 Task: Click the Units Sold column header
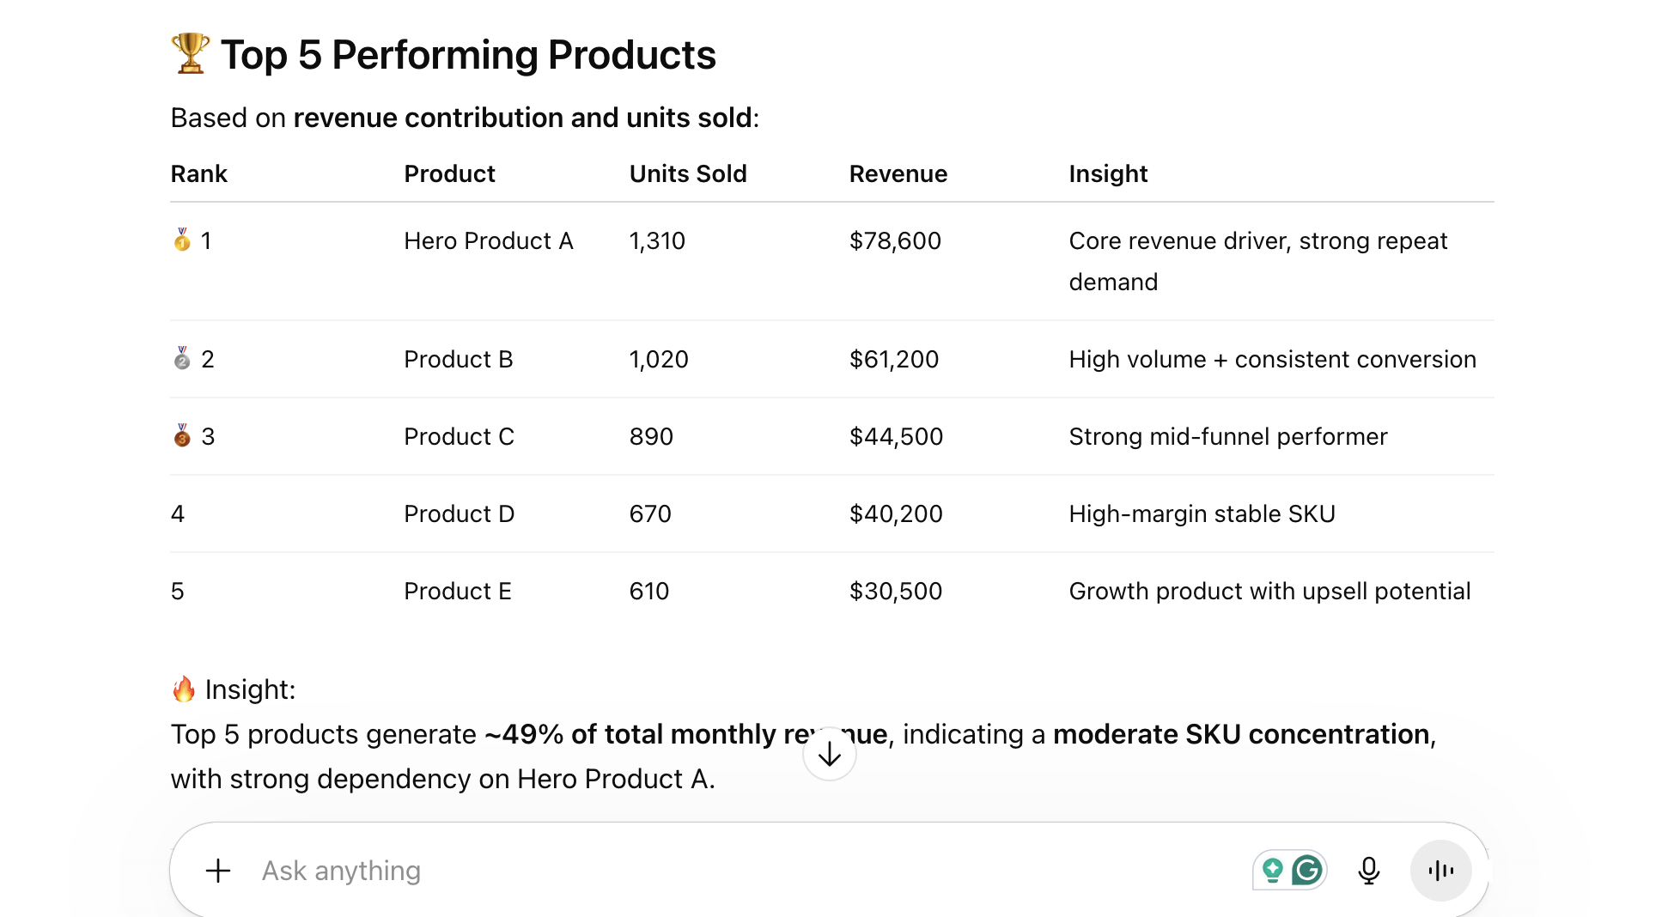pyautogui.click(x=687, y=173)
